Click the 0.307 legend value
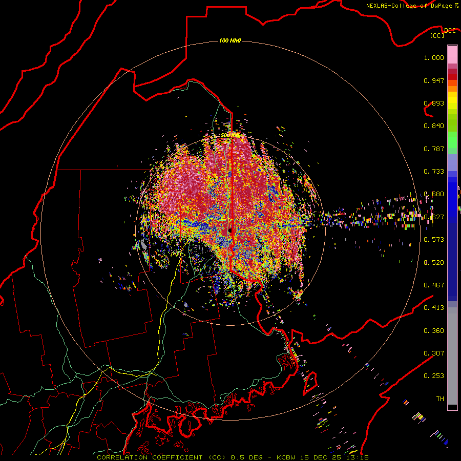The width and height of the screenshot is (461, 461). [x=434, y=353]
